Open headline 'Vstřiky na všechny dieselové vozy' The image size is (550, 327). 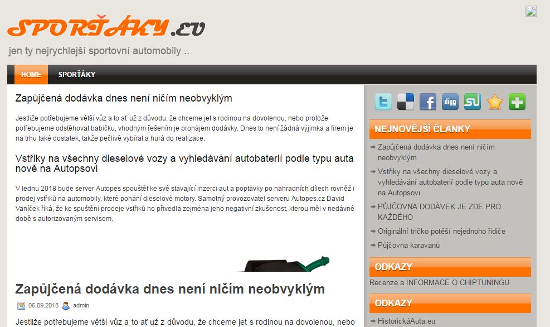point(184,163)
